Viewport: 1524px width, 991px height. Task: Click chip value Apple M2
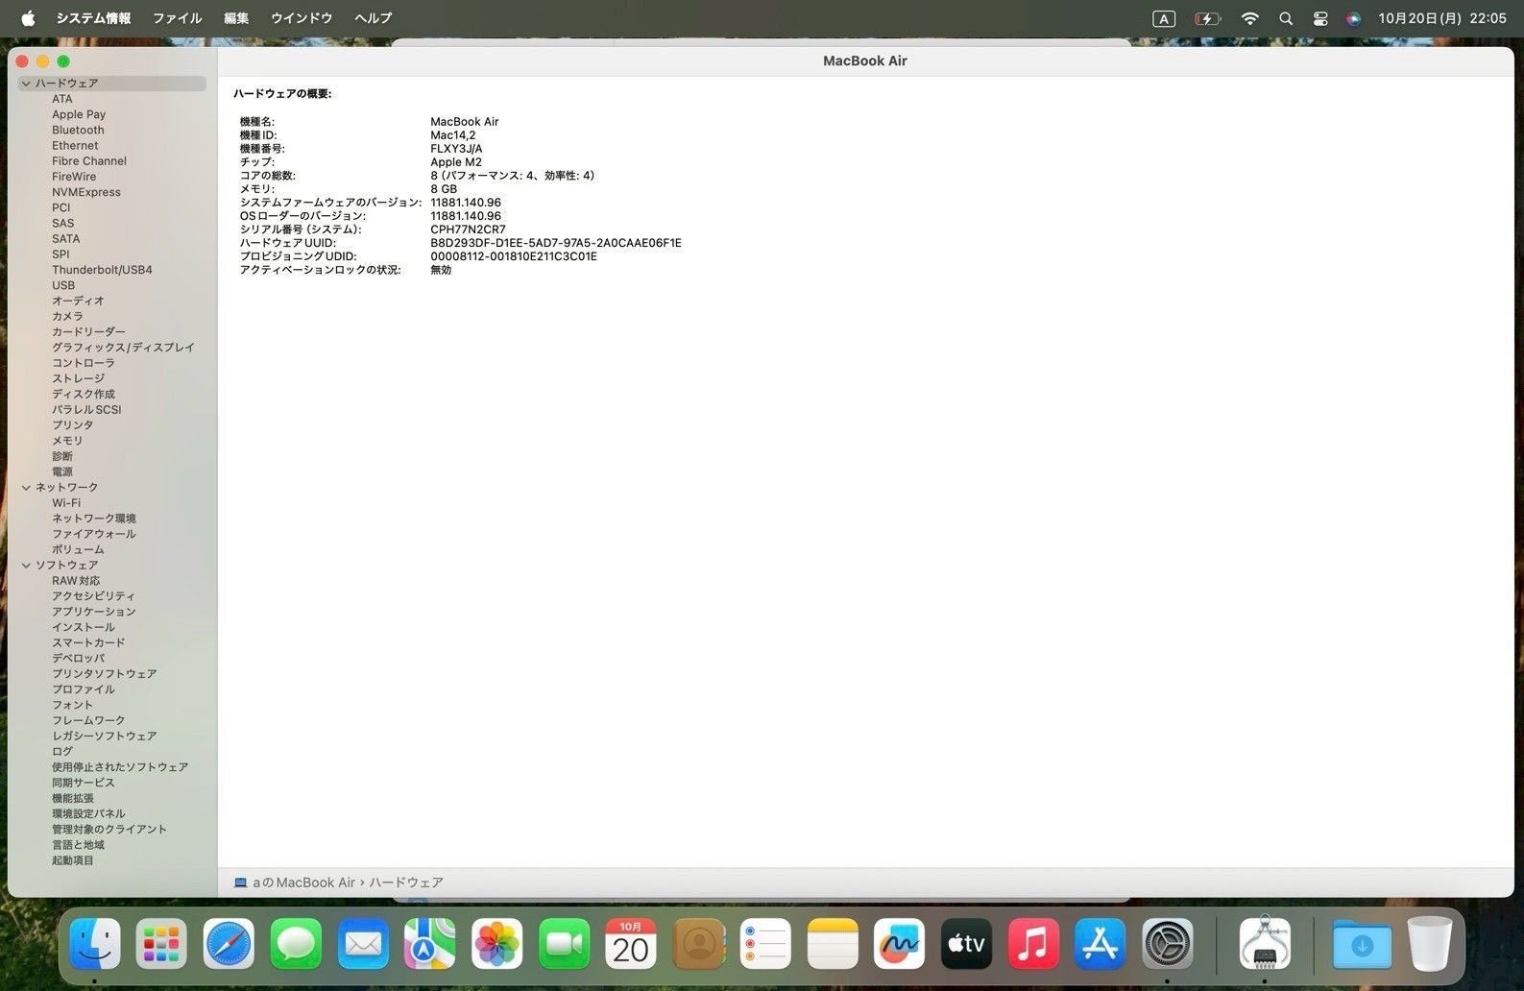pyautogui.click(x=456, y=162)
